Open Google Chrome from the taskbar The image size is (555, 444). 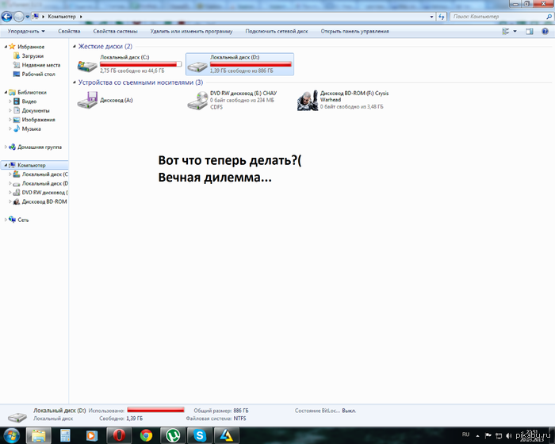point(146,434)
